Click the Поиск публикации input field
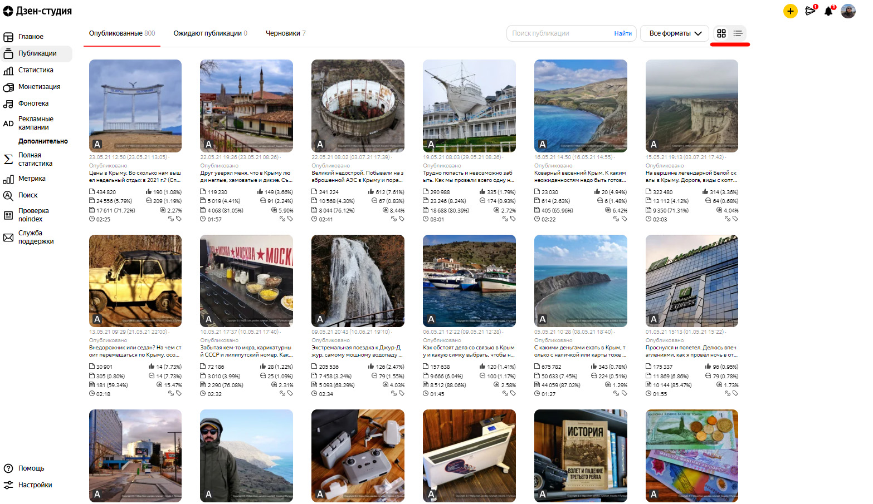873x504 pixels. (560, 33)
